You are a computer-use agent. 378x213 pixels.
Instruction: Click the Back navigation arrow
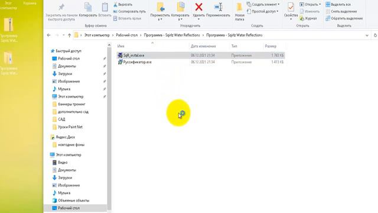click(48, 35)
